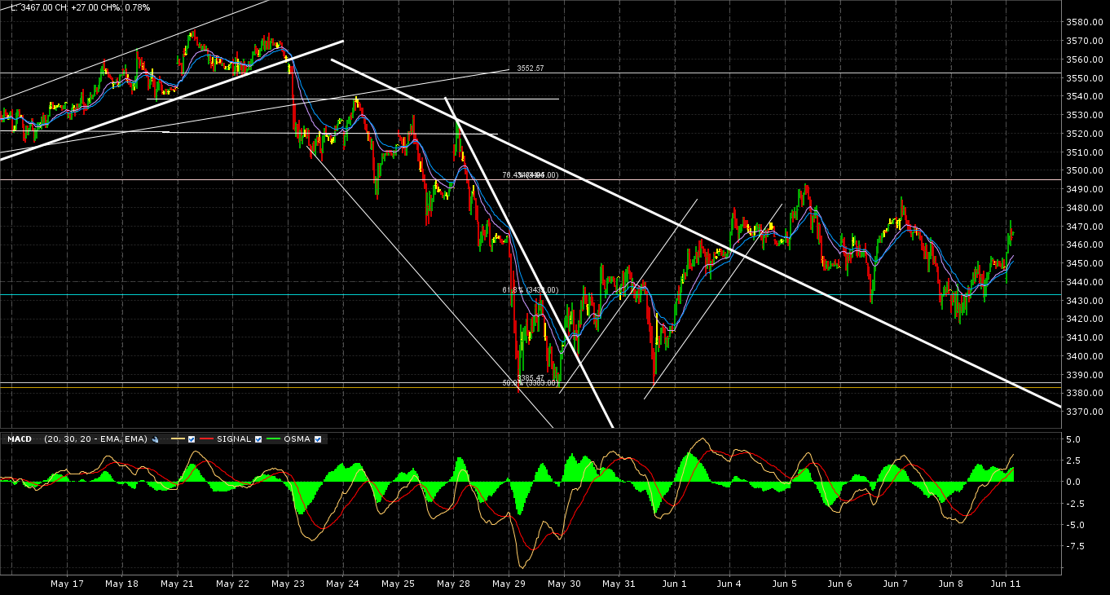The height and width of the screenshot is (595, 1110).
Task: Click the MACD indicator label
Action: [19, 439]
